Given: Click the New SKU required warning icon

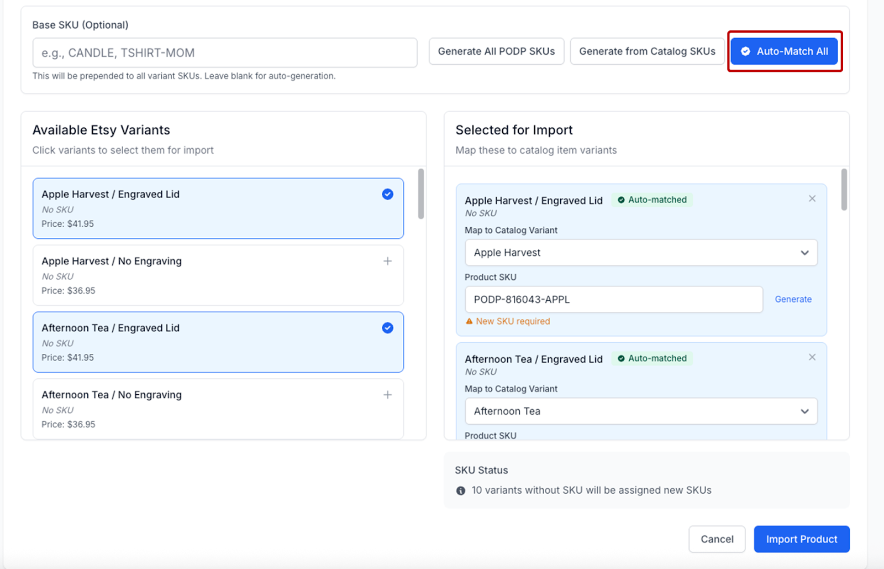Looking at the screenshot, I should [469, 321].
